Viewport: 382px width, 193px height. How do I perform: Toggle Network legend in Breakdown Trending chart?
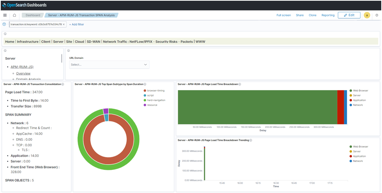(356, 161)
